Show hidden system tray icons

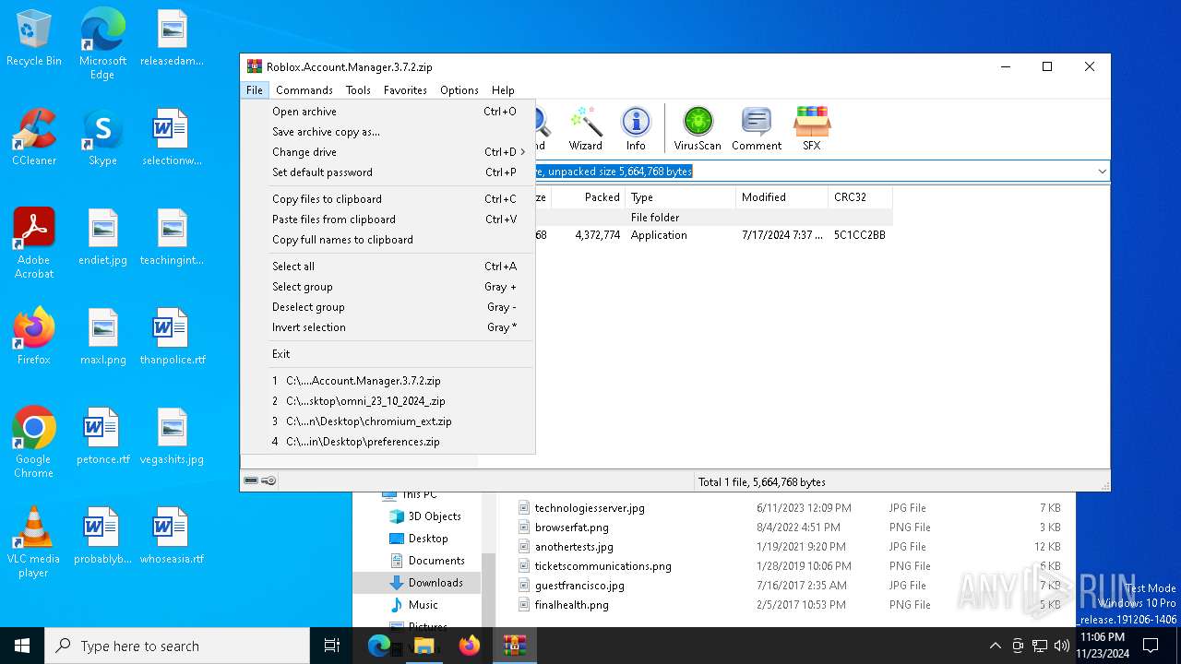point(995,646)
